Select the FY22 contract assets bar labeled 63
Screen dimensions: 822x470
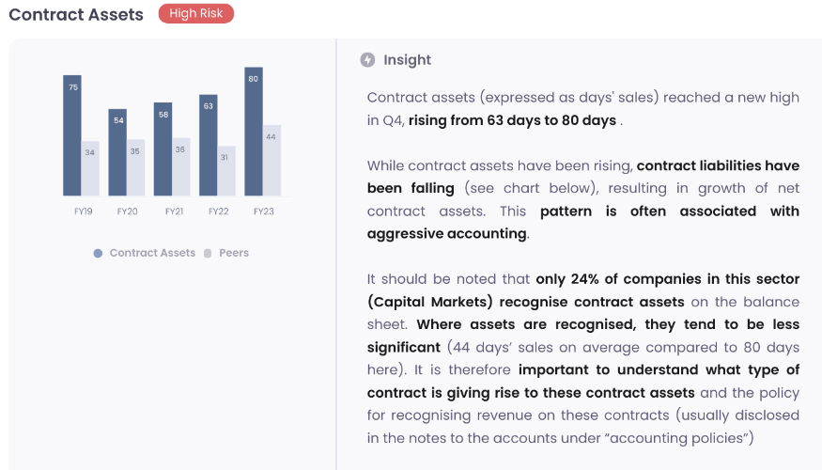209,145
